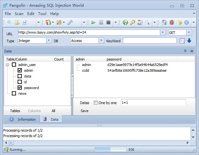Uncheck the admin column checkbox
The width and height of the screenshot is (199, 155).
click(20, 70)
